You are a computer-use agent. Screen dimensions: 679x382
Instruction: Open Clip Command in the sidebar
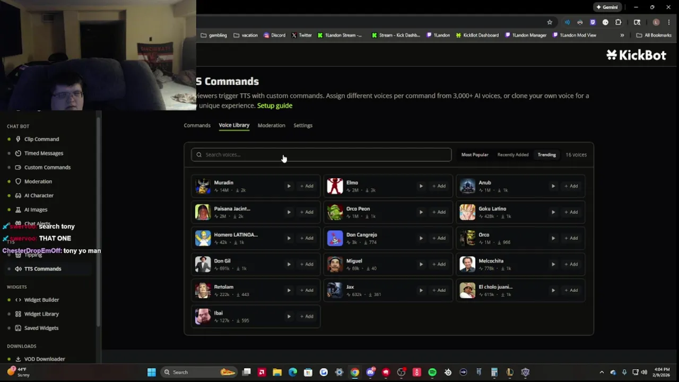(x=41, y=139)
